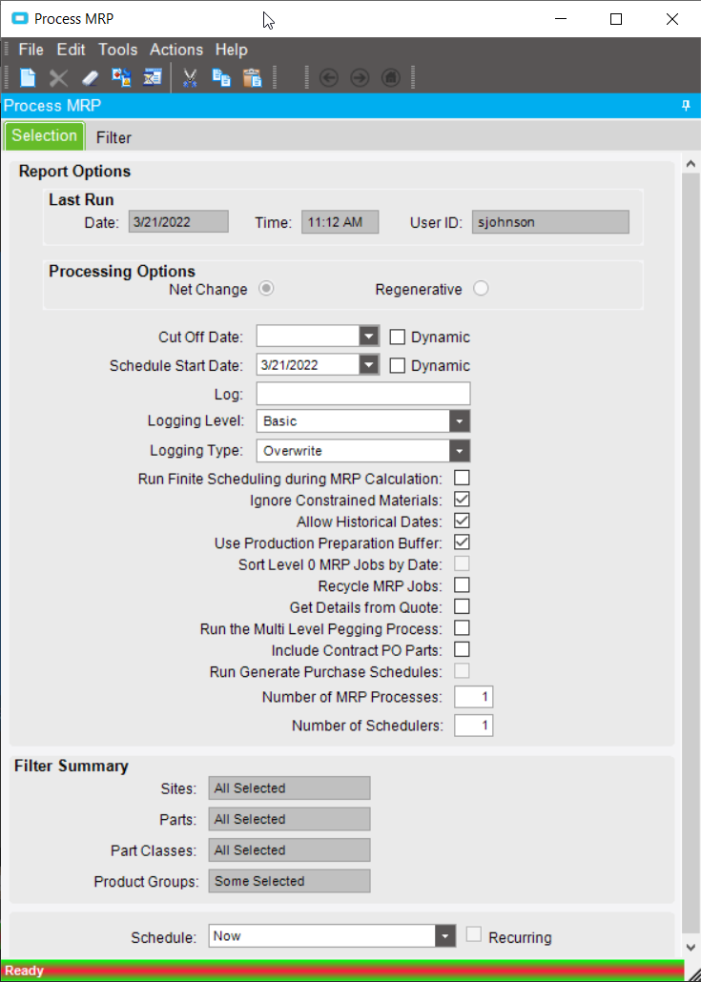The height and width of the screenshot is (982, 701).
Task: Toggle Dynamic checkbox for Cut Off Date
Action: (x=397, y=337)
